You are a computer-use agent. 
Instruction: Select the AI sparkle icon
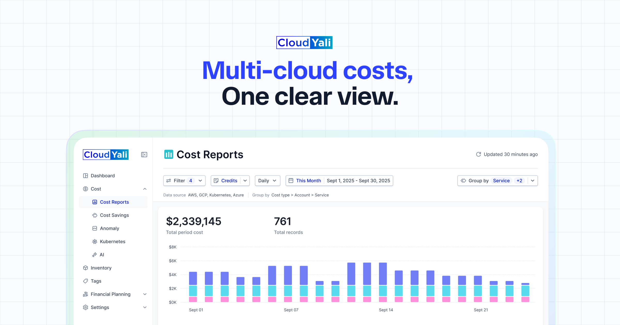[95, 255]
